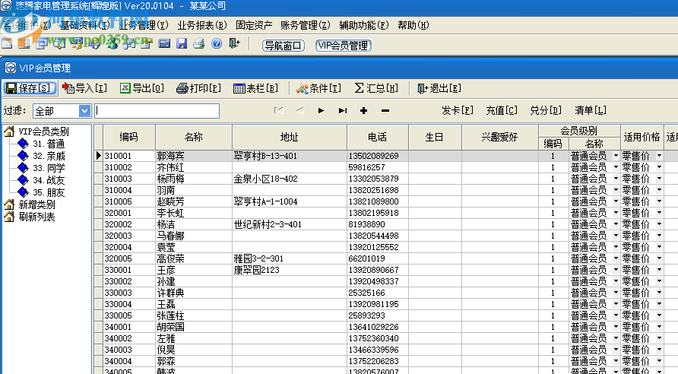Click 打印[P] print button
Viewport: 678px width, 374px height.
[x=199, y=88]
